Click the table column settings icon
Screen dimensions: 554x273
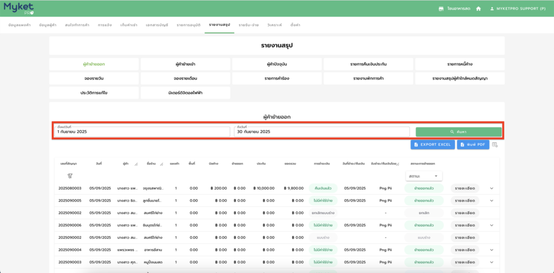[494, 145]
